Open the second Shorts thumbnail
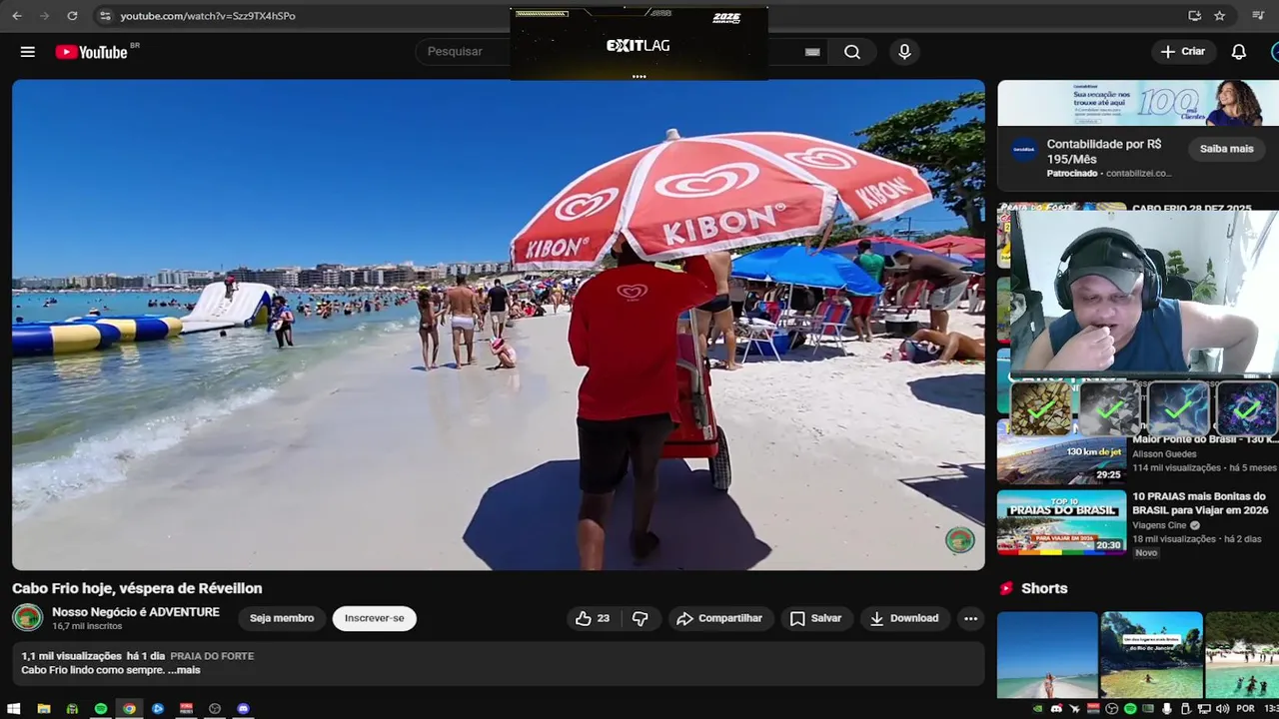This screenshot has width=1279, height=719. point(1151,655)
